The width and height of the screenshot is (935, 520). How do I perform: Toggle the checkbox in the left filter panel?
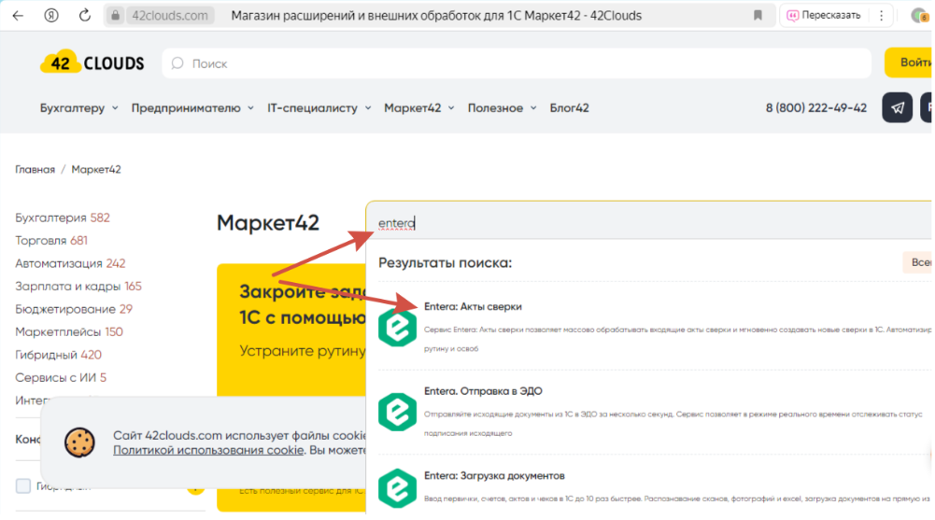pyautogui.click(x=22, y=486)
